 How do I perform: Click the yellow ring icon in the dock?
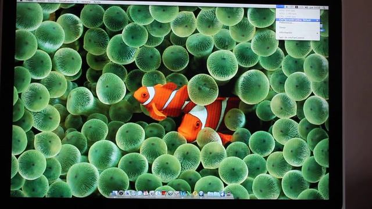(195, 193)
